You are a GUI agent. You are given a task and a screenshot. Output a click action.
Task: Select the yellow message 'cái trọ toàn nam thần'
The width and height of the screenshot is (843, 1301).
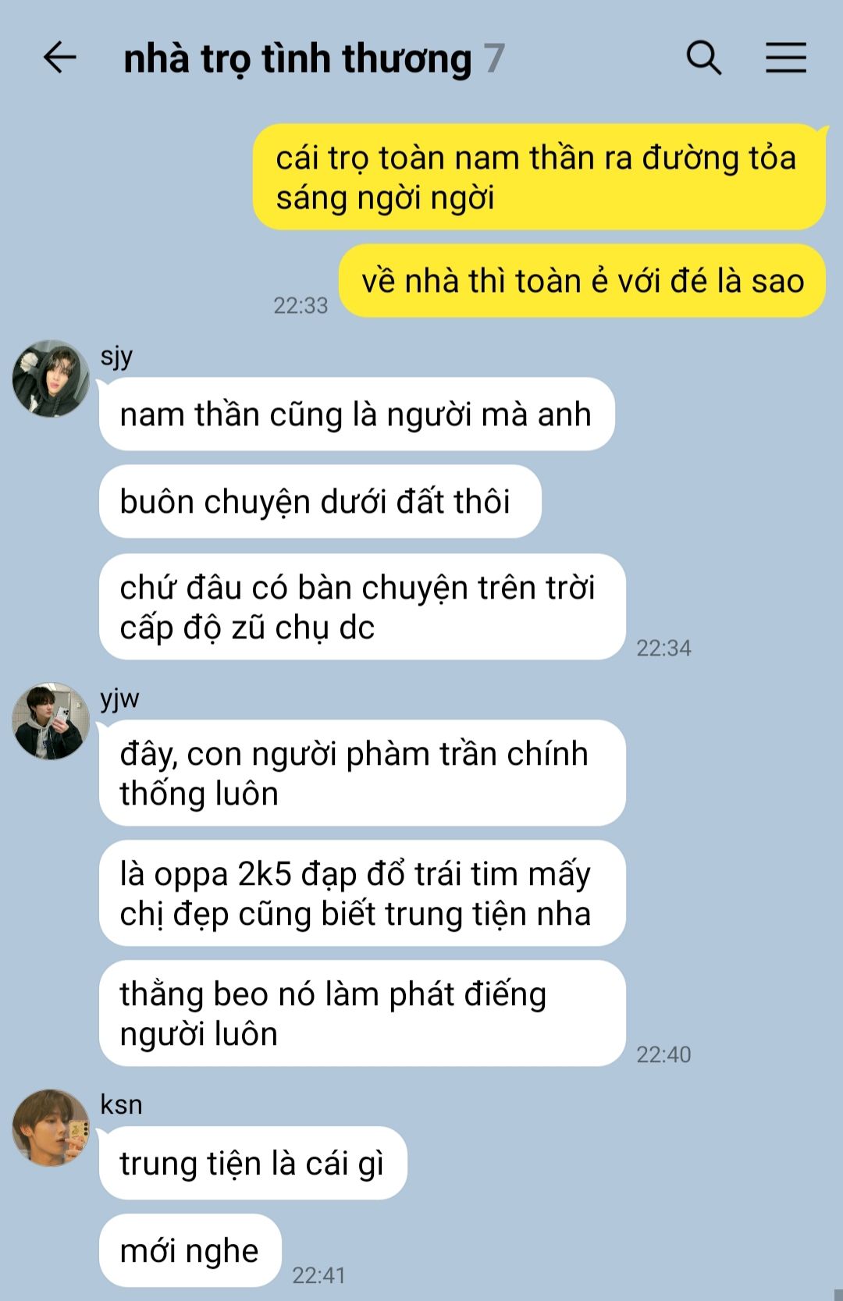click(539, 177)
